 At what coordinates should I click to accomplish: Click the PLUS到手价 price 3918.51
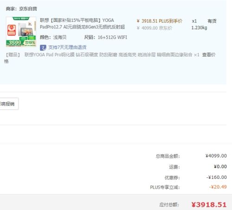click(x=159, y=21)
